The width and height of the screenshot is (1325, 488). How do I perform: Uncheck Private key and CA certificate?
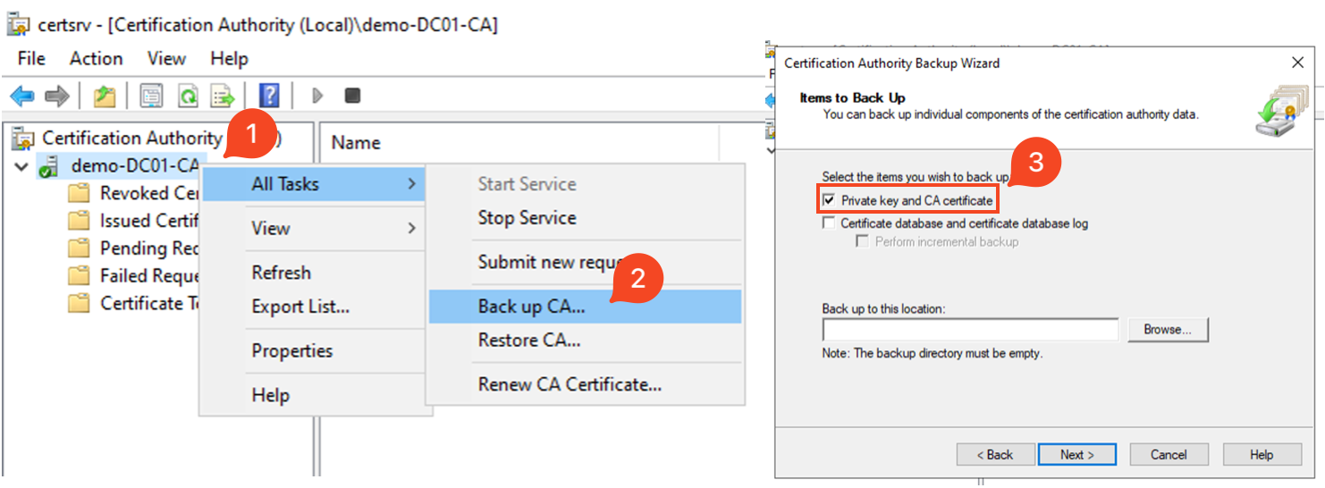tap(829, 200)
